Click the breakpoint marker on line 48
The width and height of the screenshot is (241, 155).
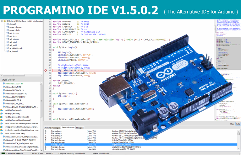(x=46, y=71)
